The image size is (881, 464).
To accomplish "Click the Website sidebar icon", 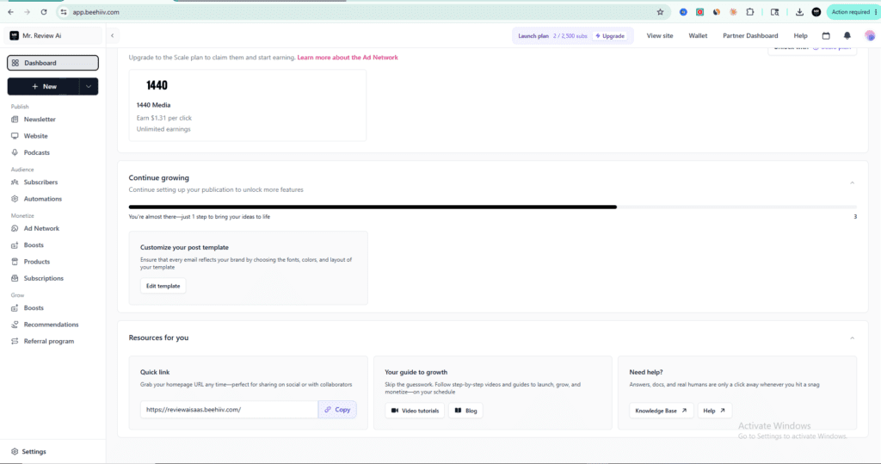I will (x=15, y=136).
